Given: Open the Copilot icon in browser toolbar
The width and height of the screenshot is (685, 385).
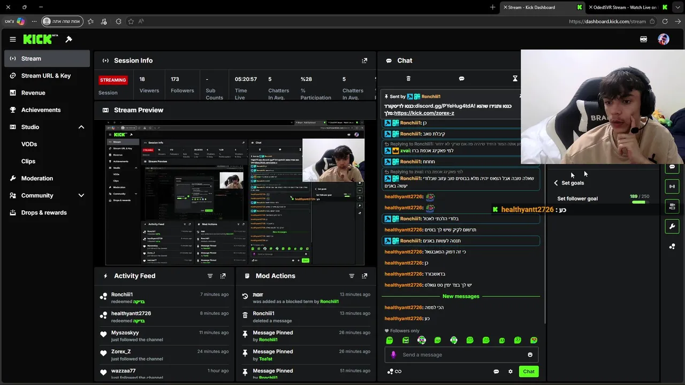Looking at the screenshot, I should pos(21,21).
